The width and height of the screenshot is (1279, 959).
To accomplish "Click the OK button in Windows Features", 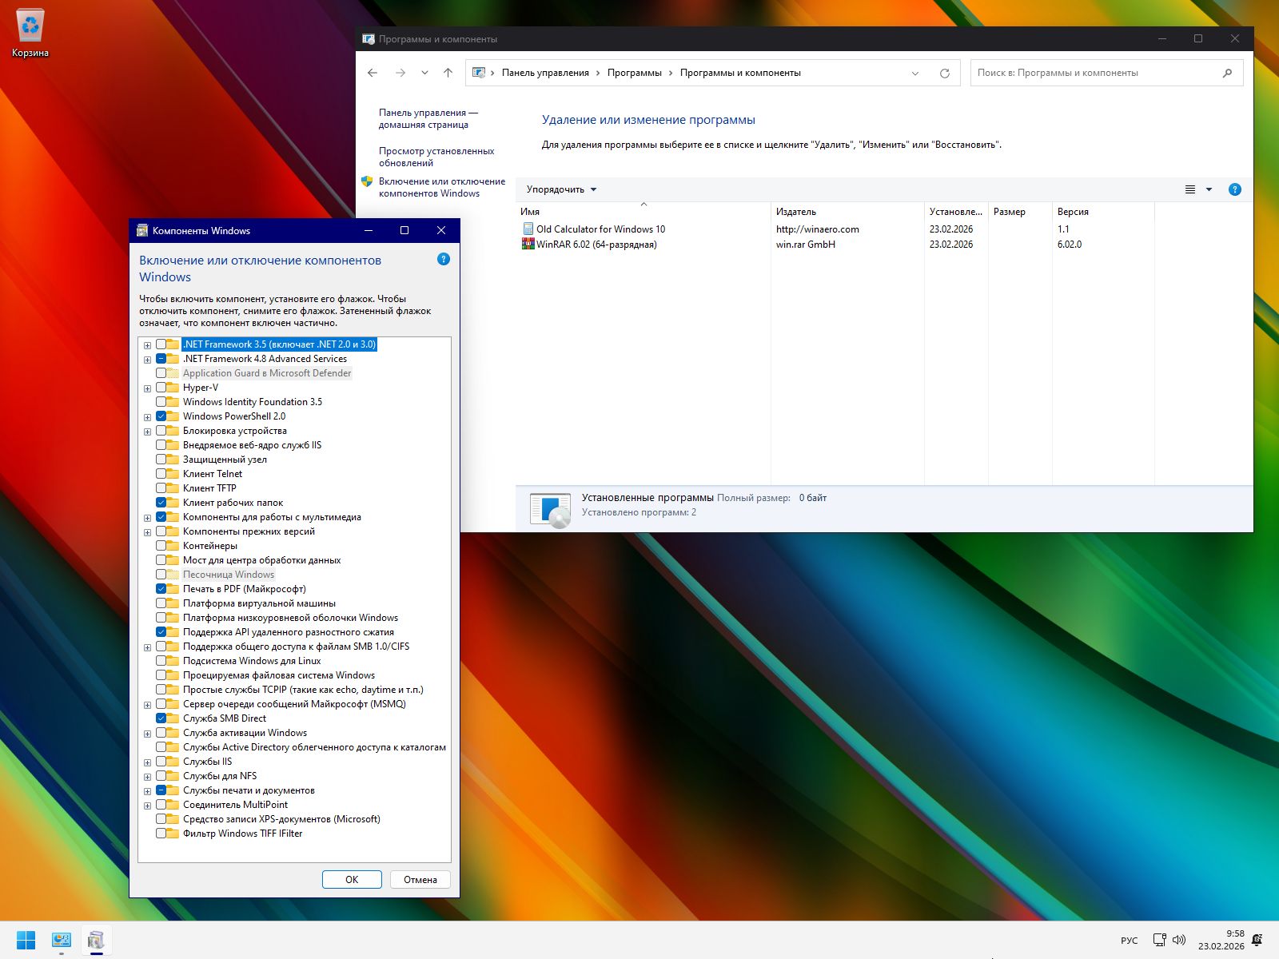I will pyautogui.click(x=352, y=879).
